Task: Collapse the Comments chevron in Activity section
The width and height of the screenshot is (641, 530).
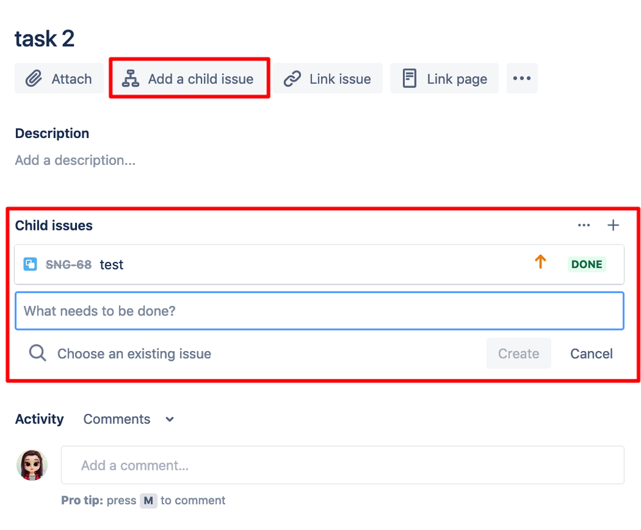Action: (x=169, y=419)
